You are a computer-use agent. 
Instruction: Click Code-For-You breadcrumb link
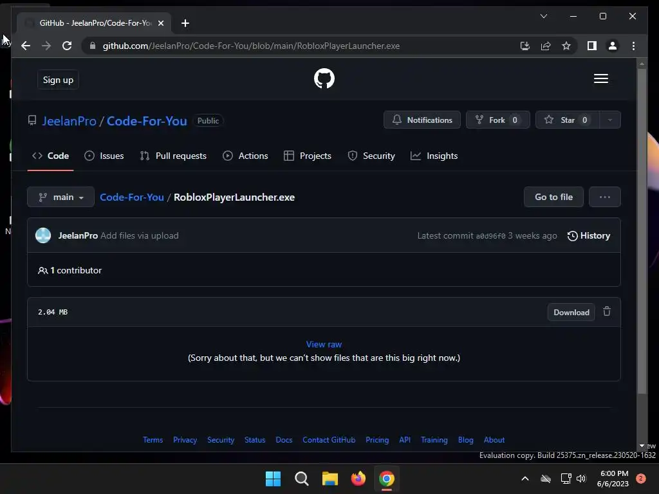click(132, 197)
